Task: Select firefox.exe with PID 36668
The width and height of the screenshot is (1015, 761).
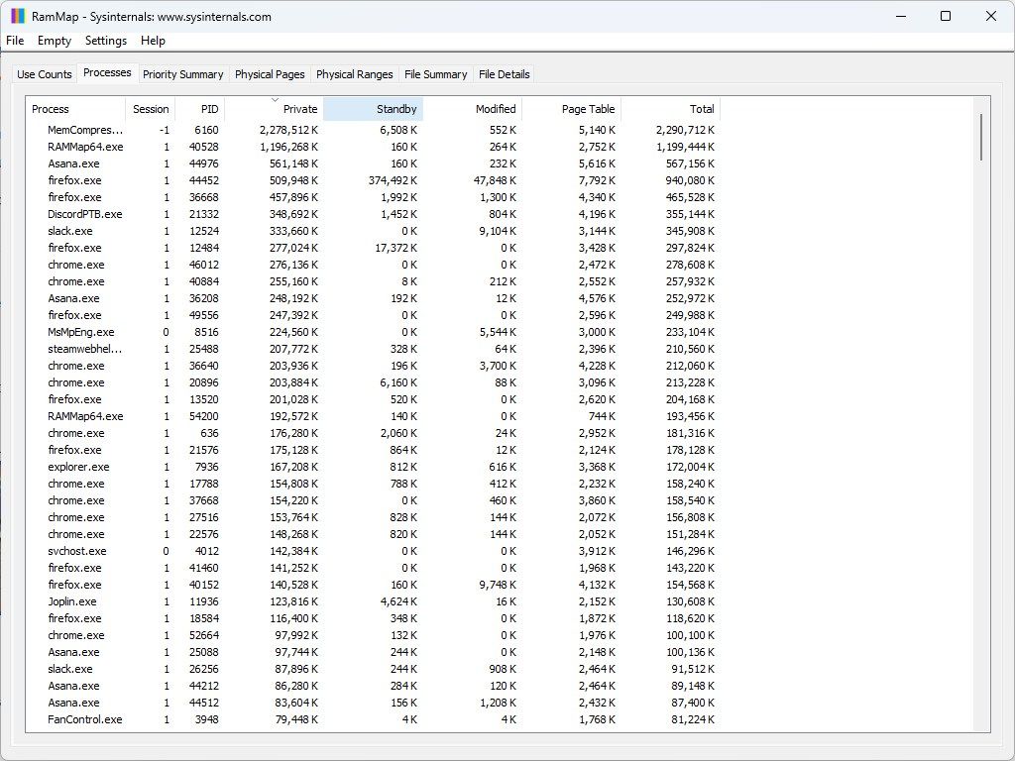Action: point(374,197)
